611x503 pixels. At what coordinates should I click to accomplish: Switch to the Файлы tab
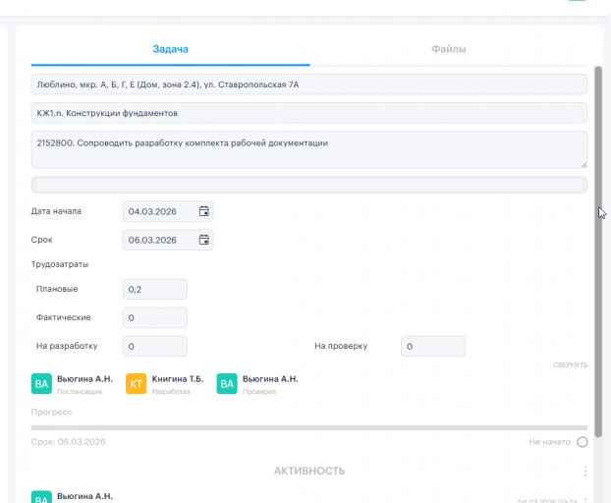click(x=449, y=49)
